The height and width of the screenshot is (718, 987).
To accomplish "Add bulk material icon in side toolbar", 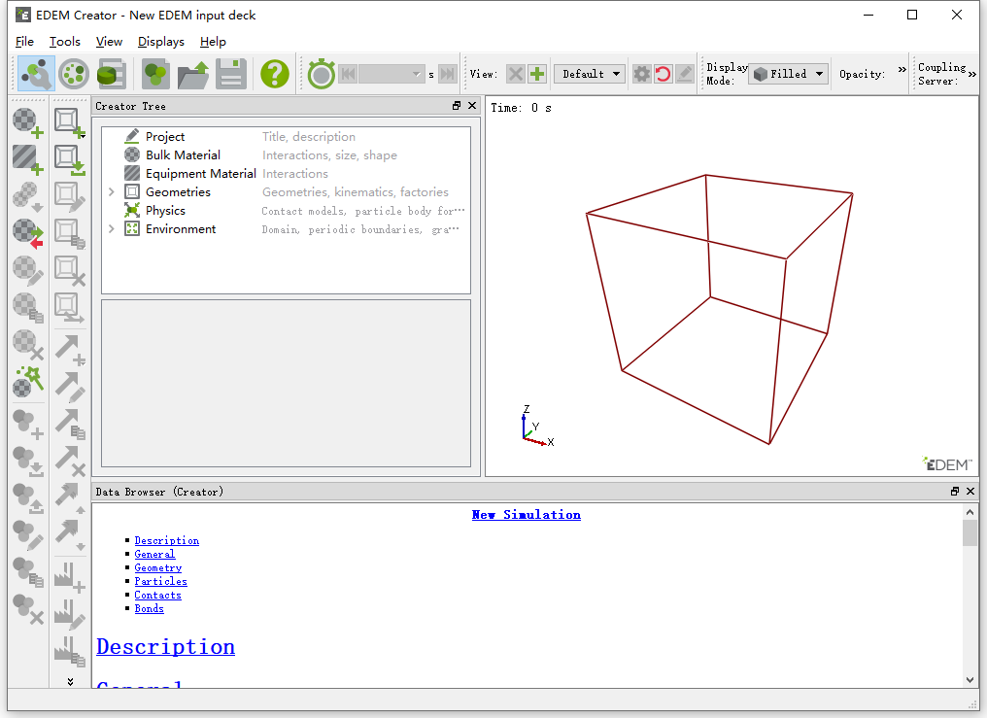I will click(x=28, y=122).
